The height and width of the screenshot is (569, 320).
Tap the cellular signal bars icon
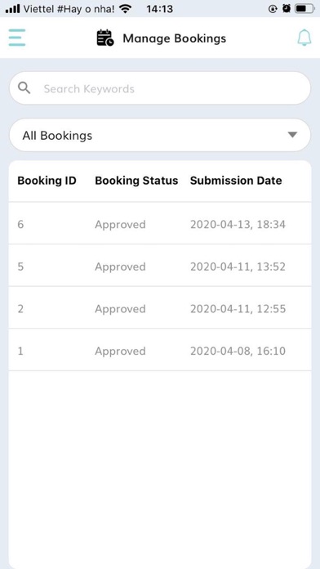coord(13,9)
